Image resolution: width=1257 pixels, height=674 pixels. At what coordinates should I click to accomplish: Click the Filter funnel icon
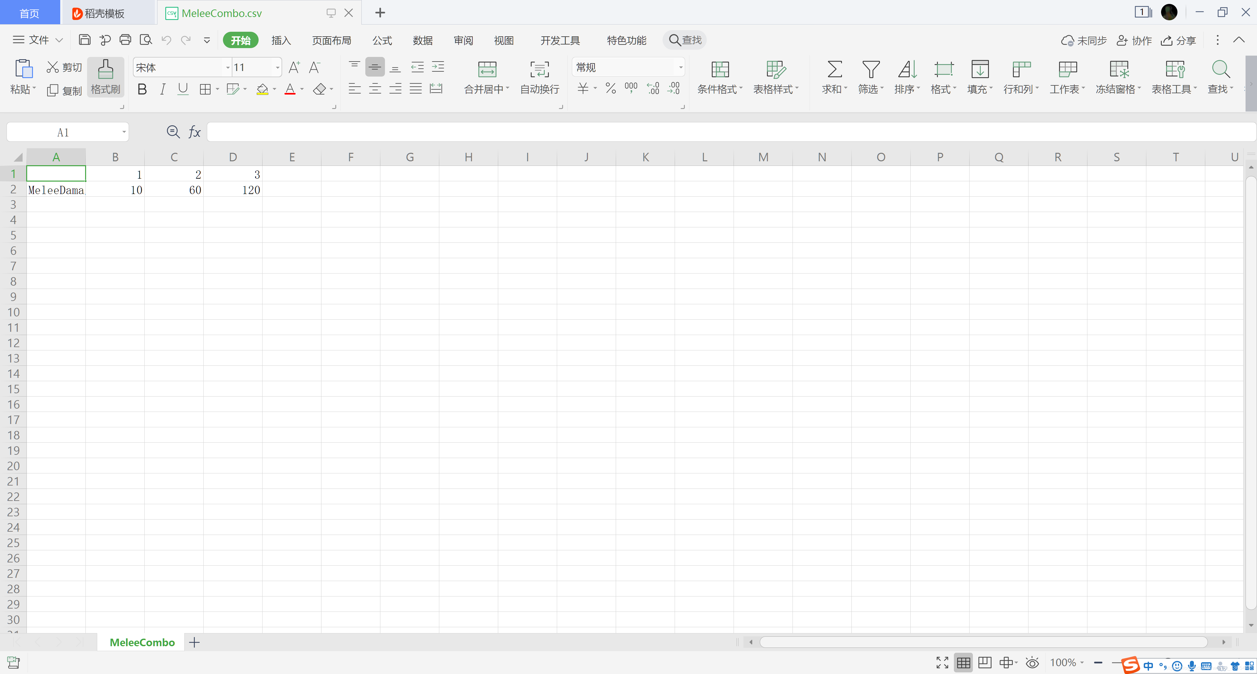[870, 69]
